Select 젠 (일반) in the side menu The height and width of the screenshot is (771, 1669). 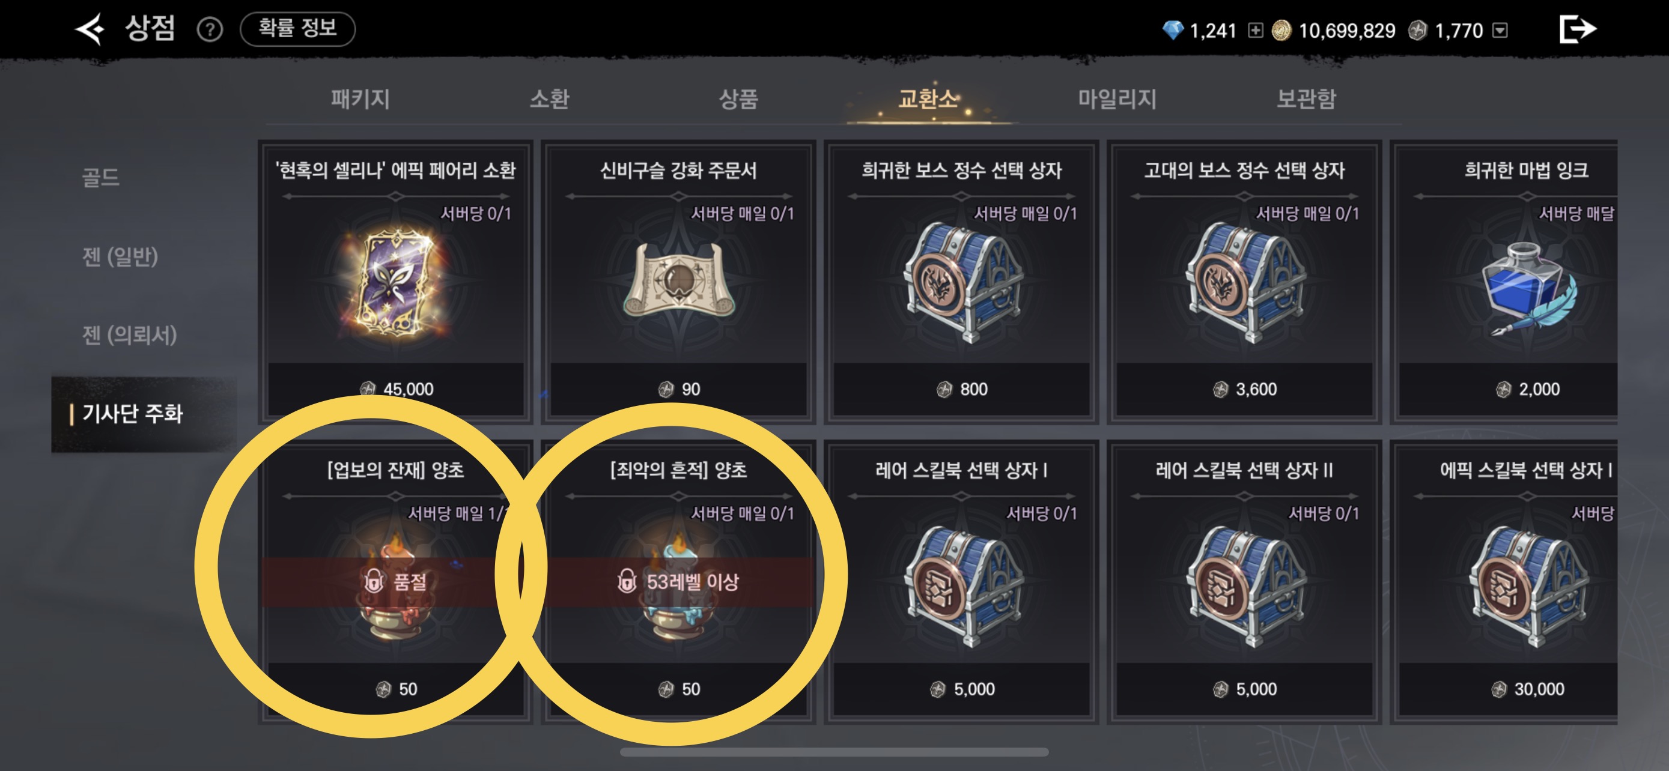120,256
